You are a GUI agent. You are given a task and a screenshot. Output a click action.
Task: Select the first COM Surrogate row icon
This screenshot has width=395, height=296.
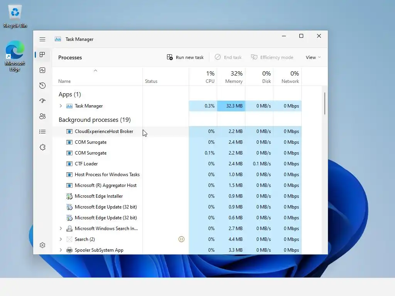pos(69,142)
